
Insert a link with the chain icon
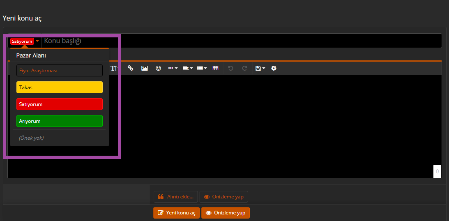tap(131, 68)
